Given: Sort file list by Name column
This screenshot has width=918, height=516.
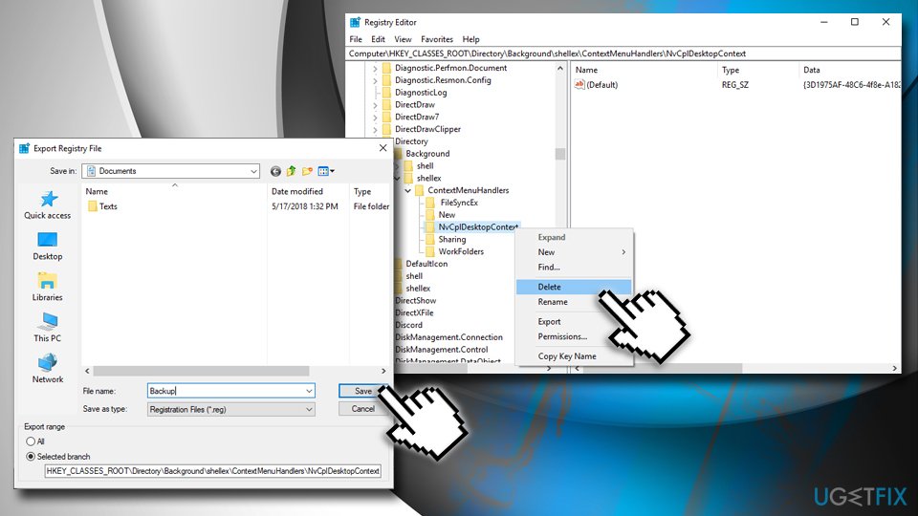Looking at the screenshot, I should click(174, 191).
